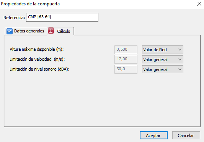The image size is (204, 142).
Task: Expand Valor general dropdown for velocity limit
Action: click(163, 60)
